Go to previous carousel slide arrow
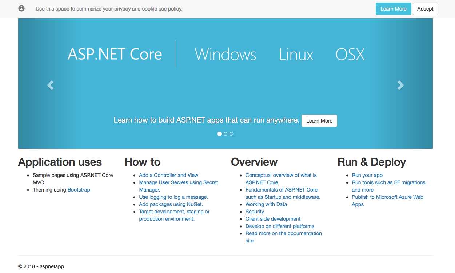This screenshot has height=273, width=455. point(50,85)
